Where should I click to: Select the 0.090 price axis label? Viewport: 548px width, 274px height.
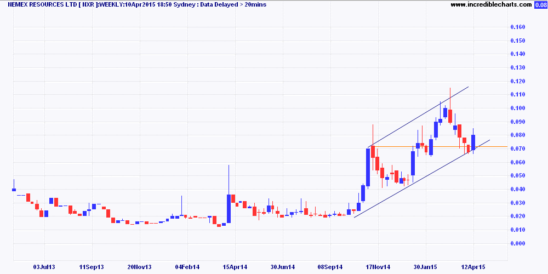click(x=518, y=122)
